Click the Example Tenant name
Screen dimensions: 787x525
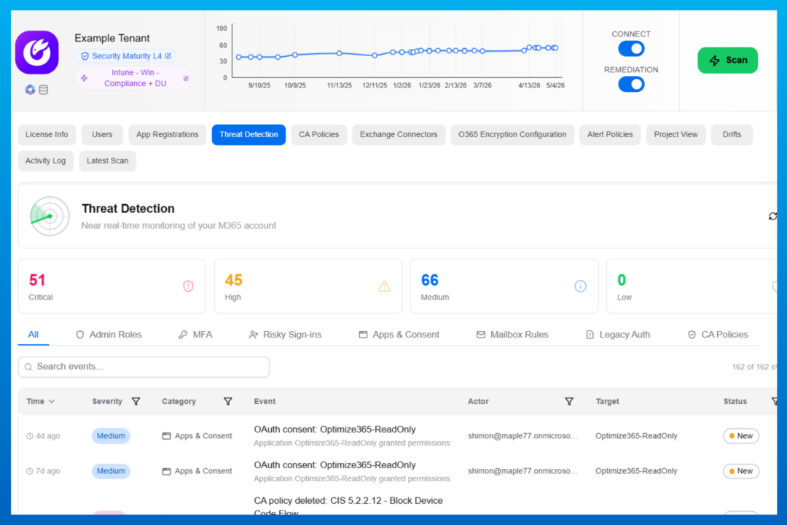[112, 38]
